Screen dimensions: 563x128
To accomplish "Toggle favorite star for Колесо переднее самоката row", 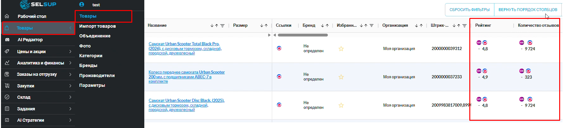I will pos(341,77).
